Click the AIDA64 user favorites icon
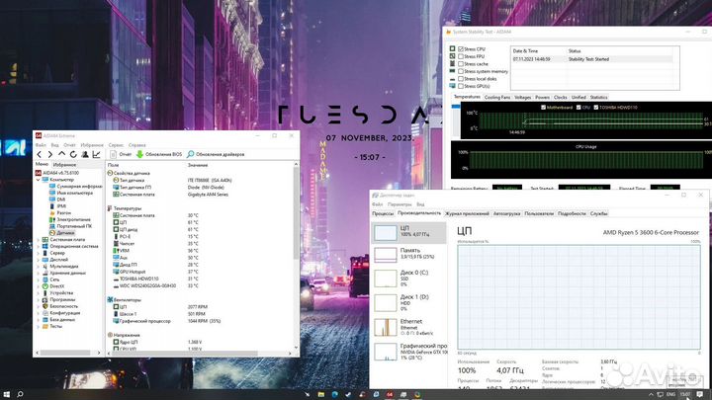Image resolution: width=712 pixels, height=400 pixels. click(85, 155)
